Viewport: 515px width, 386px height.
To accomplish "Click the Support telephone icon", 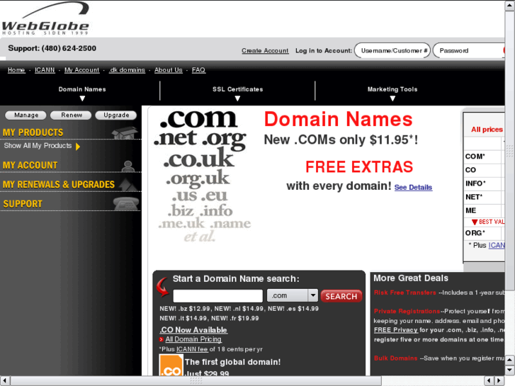I will tap(126, 204).
